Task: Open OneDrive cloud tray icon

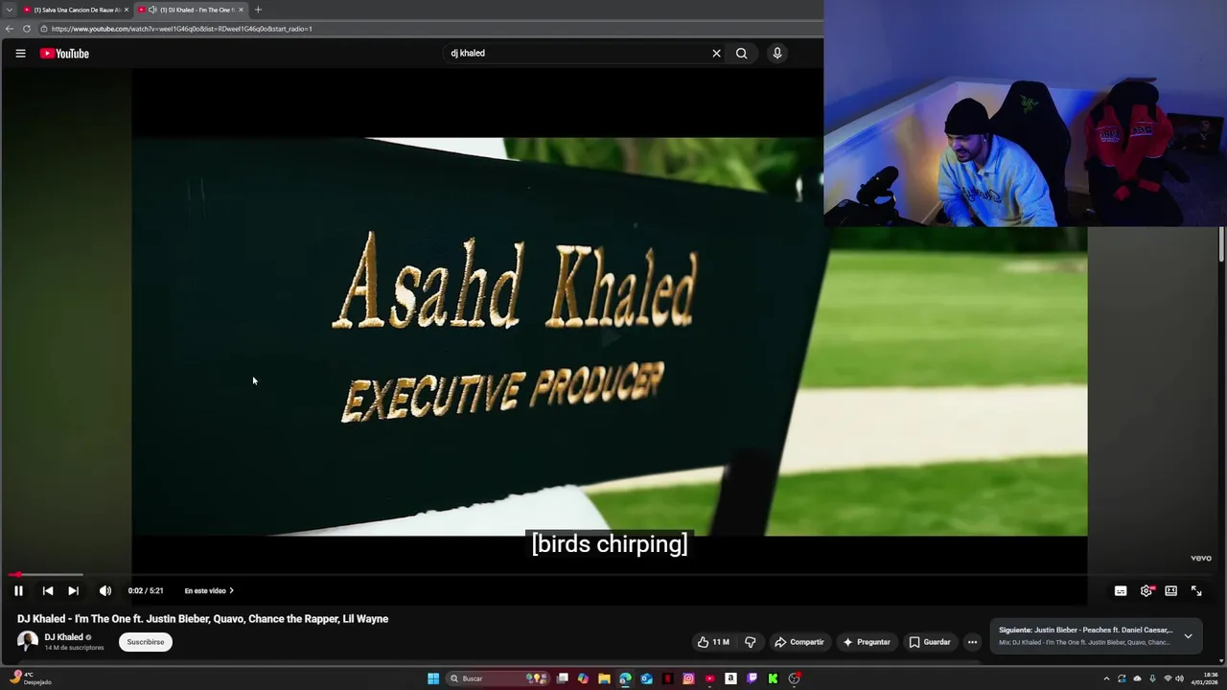Action: tap(1137, 678)
